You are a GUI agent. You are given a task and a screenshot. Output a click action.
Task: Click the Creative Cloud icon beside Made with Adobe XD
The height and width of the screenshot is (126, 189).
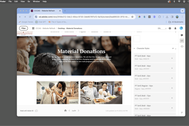[x=36, y=111]
